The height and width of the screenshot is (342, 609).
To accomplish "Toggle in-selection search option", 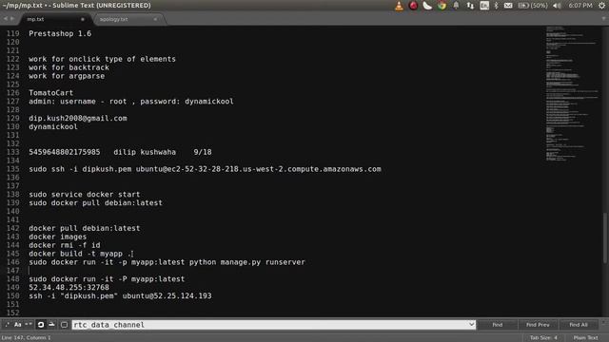I will (x=51, y=325).
